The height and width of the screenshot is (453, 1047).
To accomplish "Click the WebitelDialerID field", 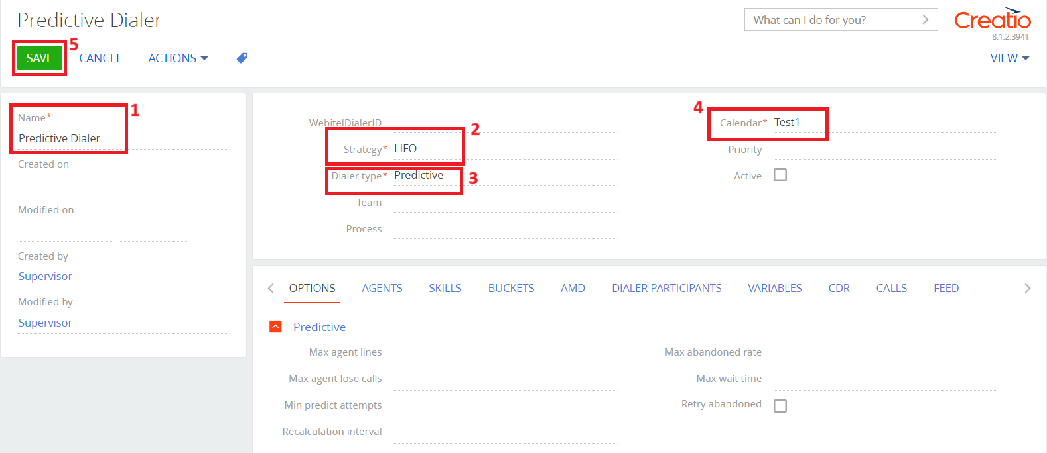I will click(x=505, y=123).
